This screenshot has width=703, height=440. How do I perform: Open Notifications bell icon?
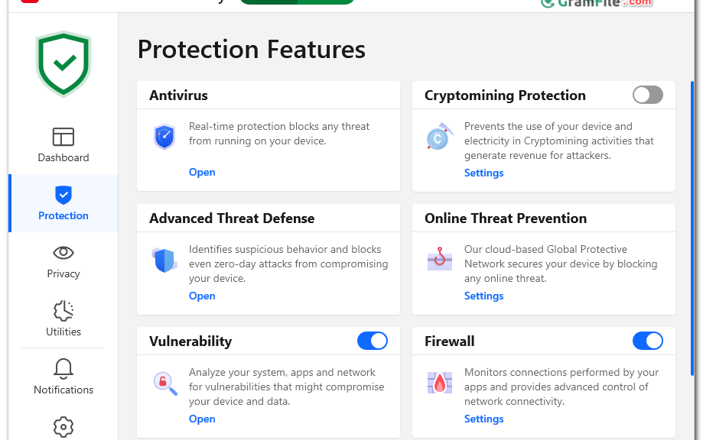63,368
